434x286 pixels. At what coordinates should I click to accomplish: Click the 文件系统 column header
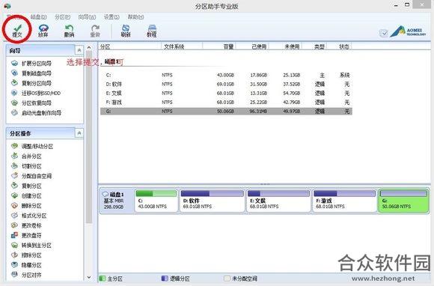[x=182, y=46]
